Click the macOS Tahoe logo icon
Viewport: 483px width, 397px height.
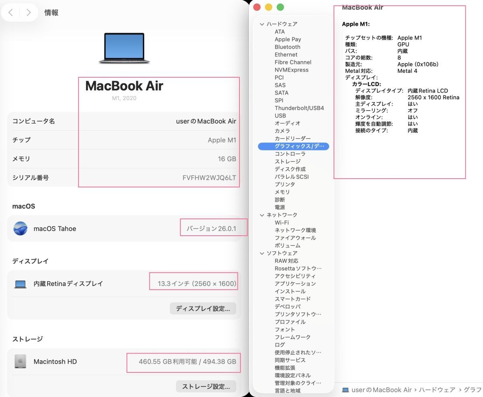[21, 228]
